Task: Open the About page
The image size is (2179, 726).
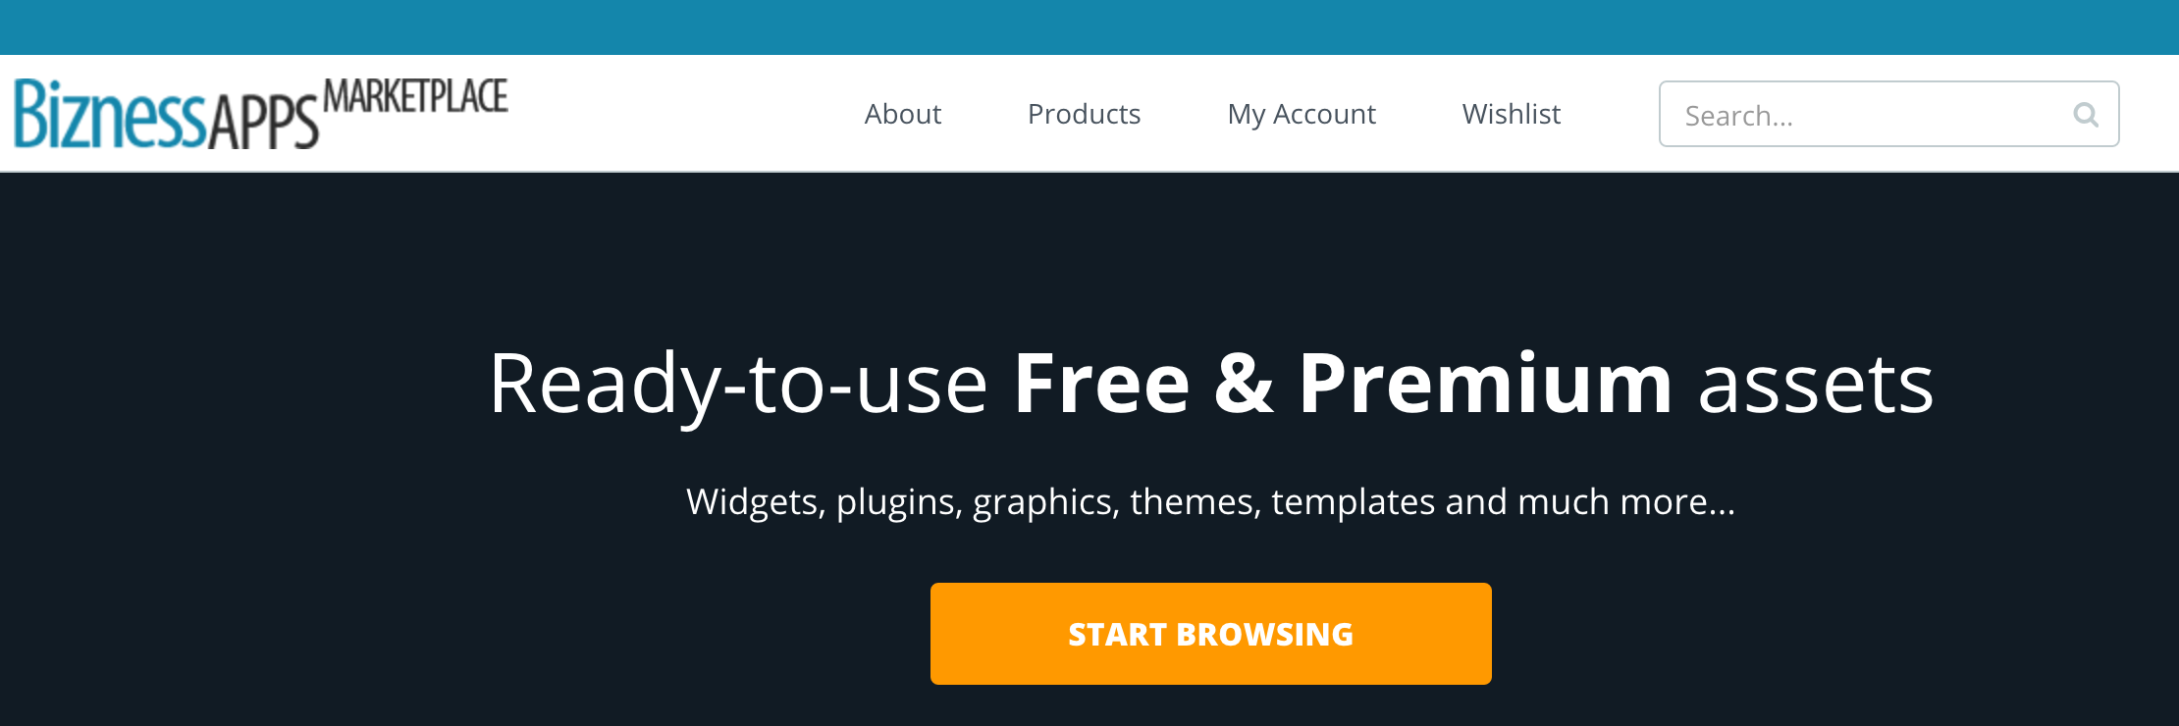Action: pyautogui.click(x=902, y=114)
